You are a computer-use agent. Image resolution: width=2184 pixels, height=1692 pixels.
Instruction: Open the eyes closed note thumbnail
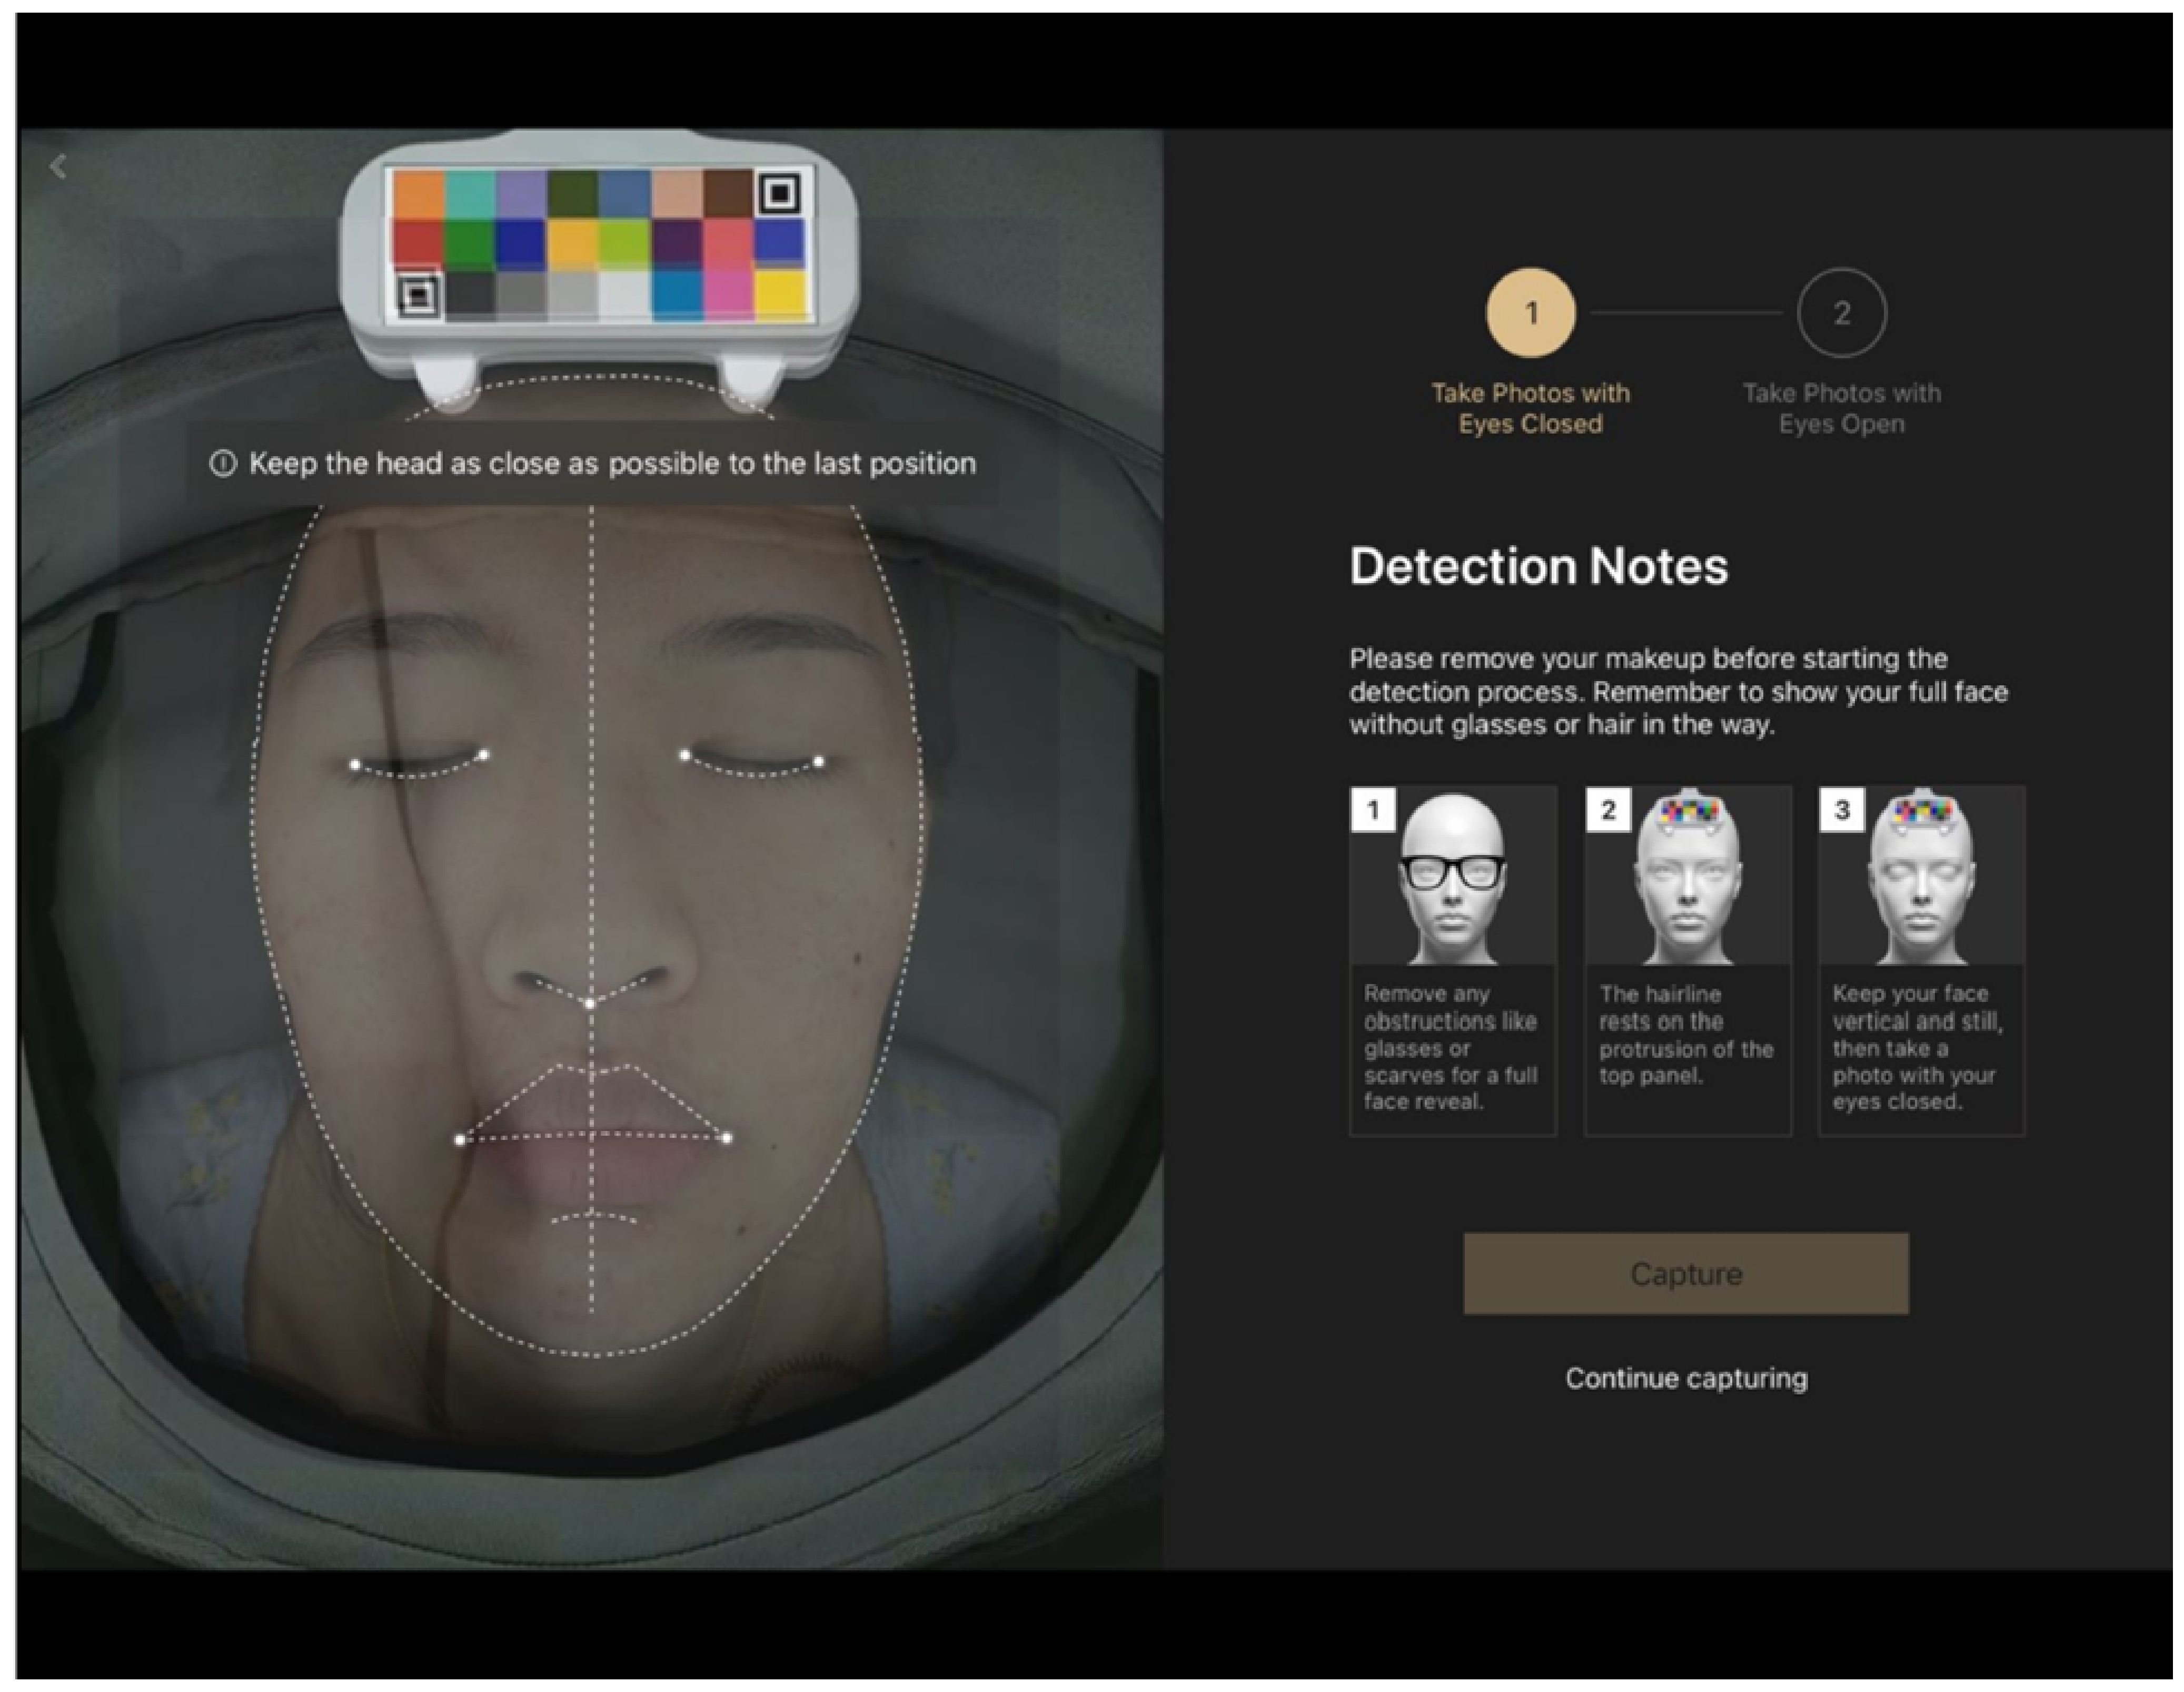1921,878
